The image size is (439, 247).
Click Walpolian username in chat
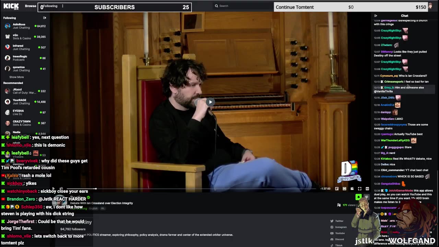click(x=387, y=119)
